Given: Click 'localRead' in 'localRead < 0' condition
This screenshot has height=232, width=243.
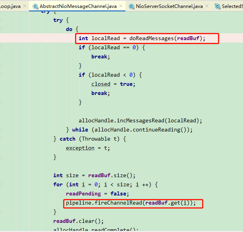Looking at the screenshot, I should (106, 75).
